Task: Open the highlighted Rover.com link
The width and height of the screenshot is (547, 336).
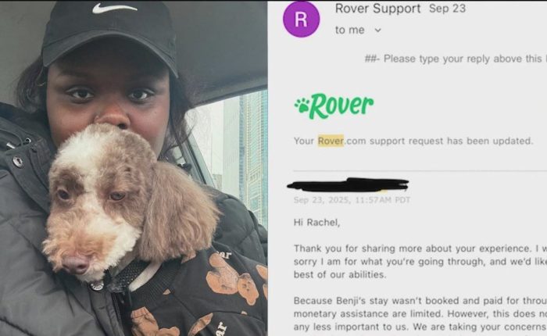Action: click(x=331, y=141)
